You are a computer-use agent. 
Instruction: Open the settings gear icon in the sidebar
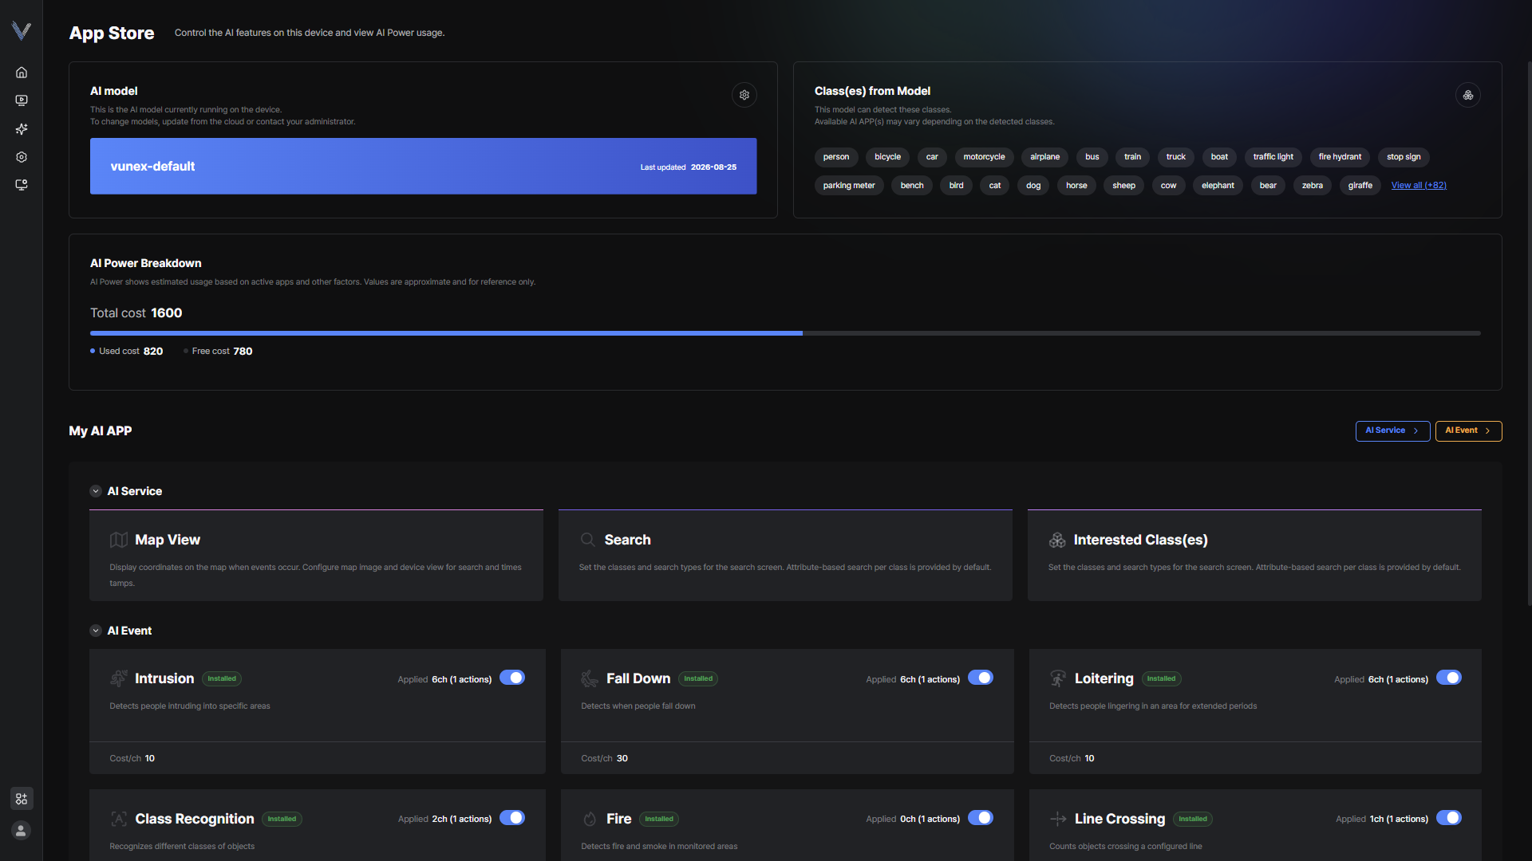[22, 157]
